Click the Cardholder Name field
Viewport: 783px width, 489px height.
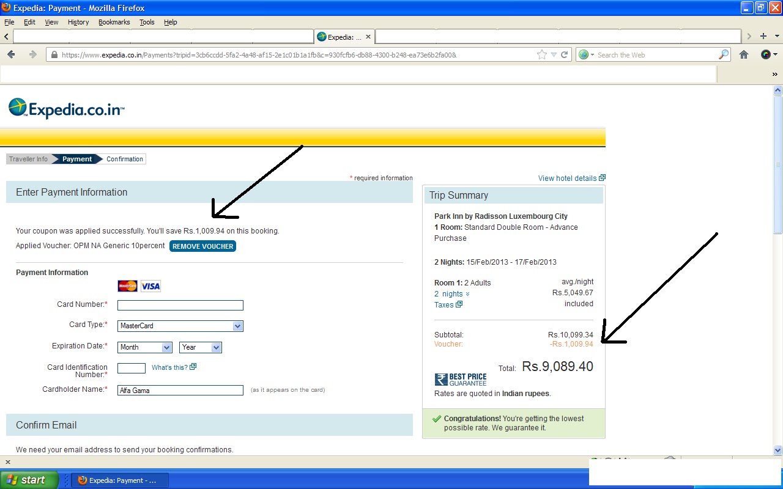(x=180, y=391)
